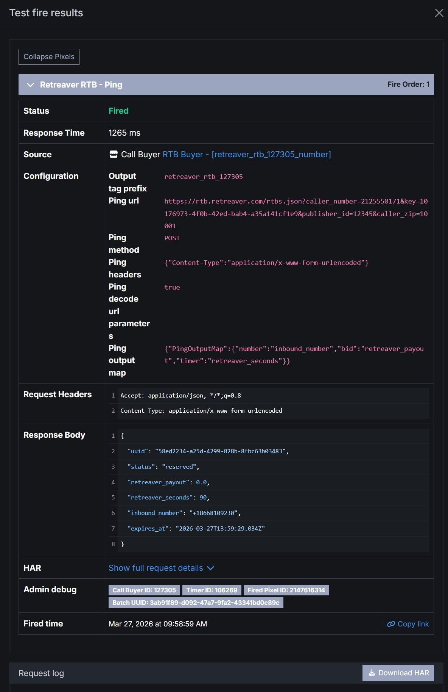Click the Collapse Pixels button

click(x=49, y=57)
